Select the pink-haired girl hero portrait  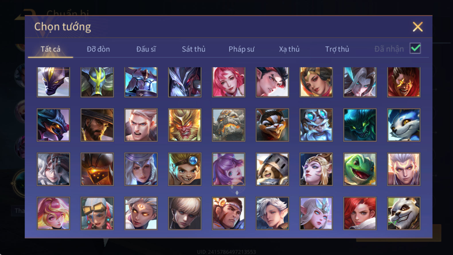tap(229, 82)
